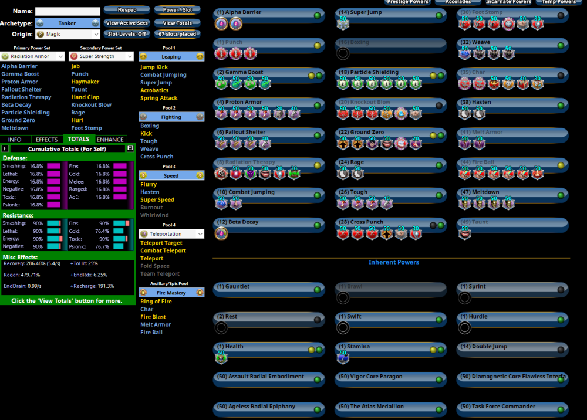Toggle the green indicator on Weave power
This screenshot has width=587, height=420.
pyautogui.click(x=561, y=46)
